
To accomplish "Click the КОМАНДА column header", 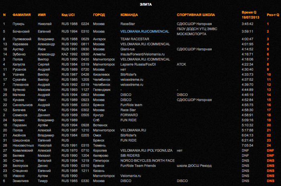I will (129, 15).
